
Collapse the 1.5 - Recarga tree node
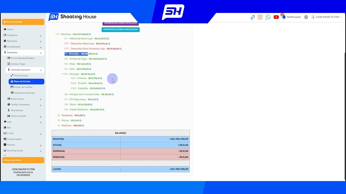[x=63, y=74]
